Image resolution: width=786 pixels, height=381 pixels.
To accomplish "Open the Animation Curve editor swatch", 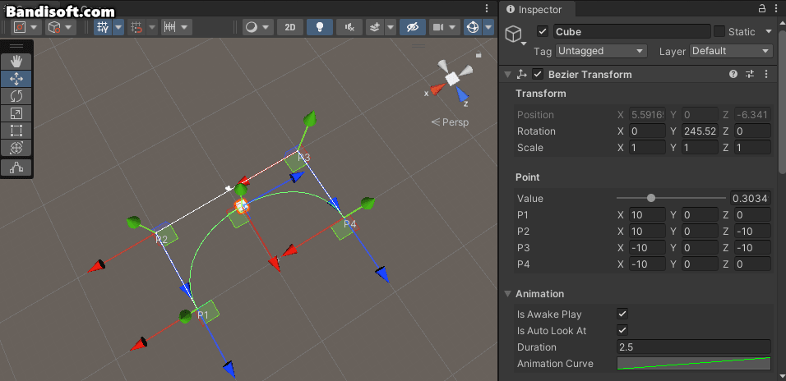I will (x=694, y=364).
